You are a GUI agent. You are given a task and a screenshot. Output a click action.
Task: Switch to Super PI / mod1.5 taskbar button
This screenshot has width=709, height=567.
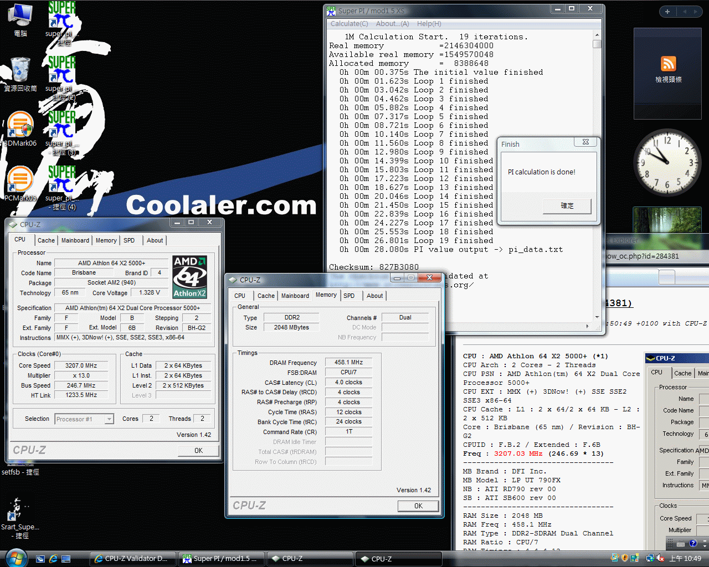click(221, 559)
